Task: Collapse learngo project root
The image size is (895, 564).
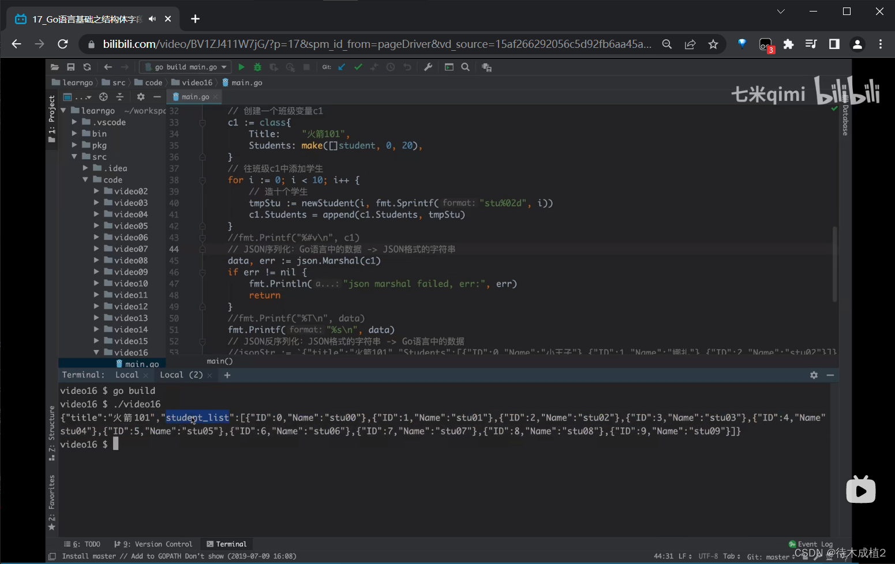Action: (63, 110)
